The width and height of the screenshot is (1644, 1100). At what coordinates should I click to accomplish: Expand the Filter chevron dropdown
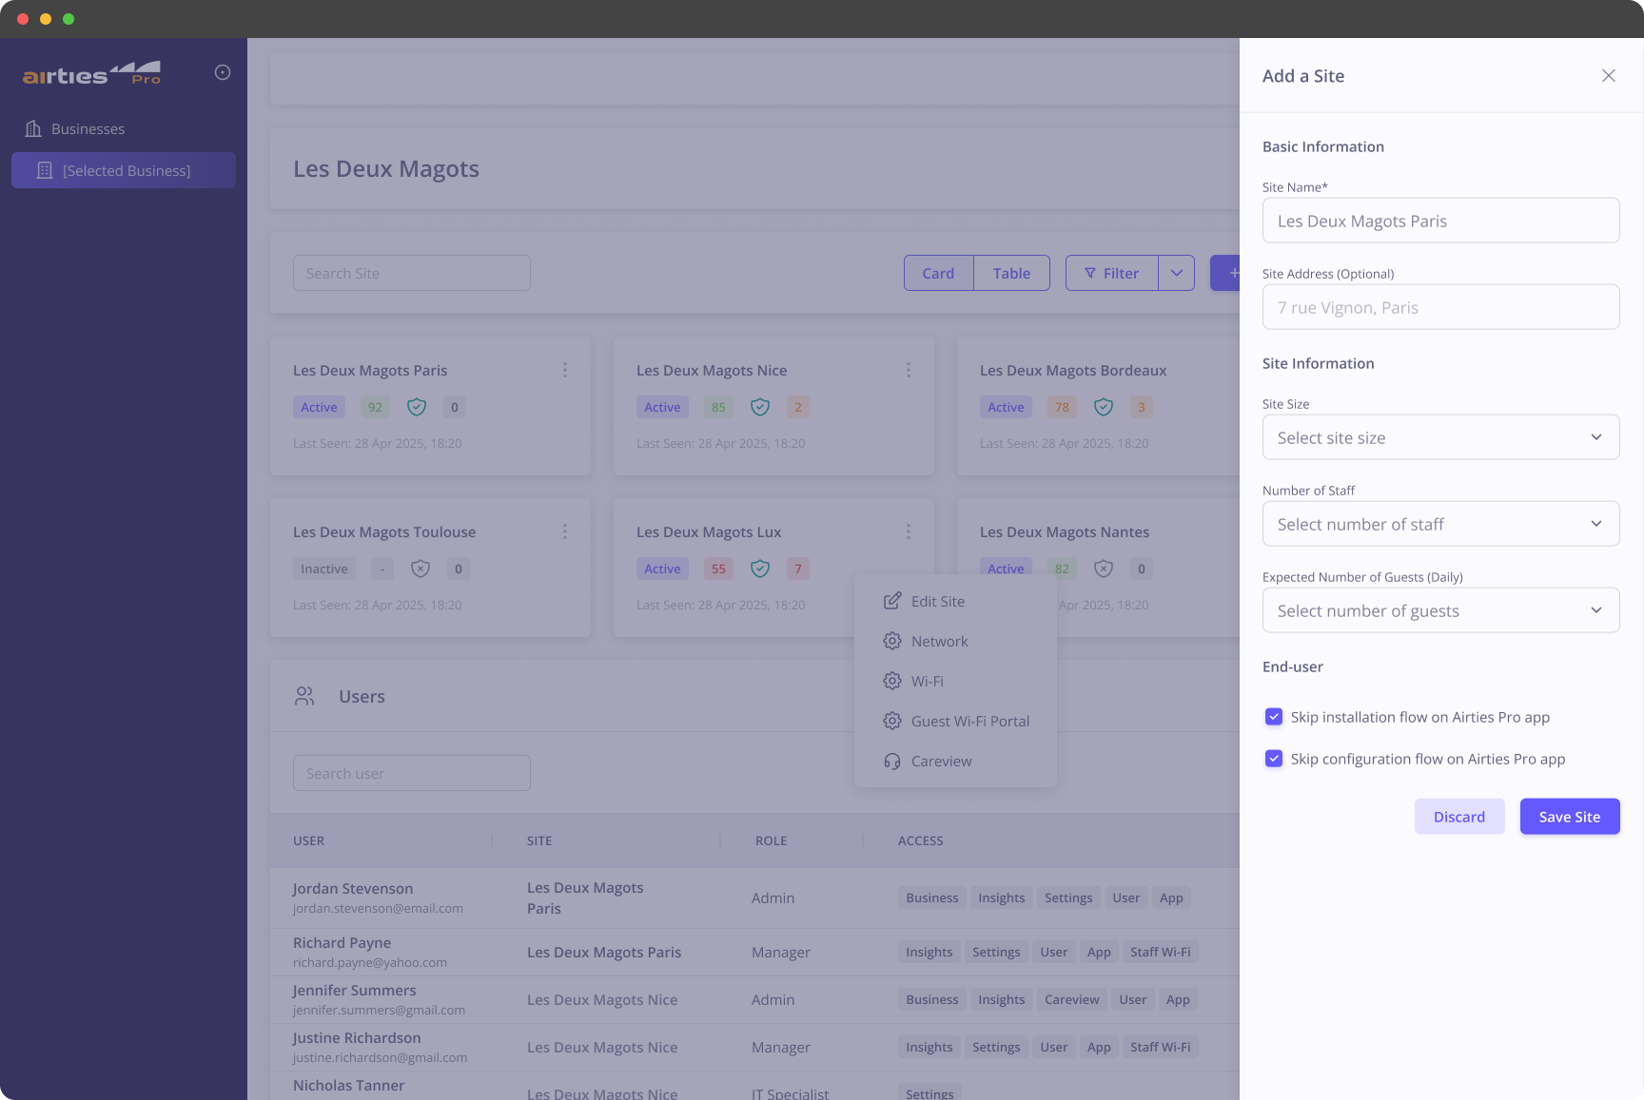pos(1177,273)
